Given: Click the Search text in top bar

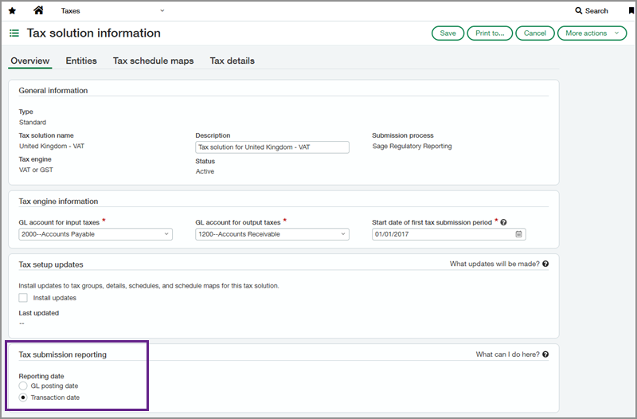Looking at the screenshot, I should click(596, 11).
